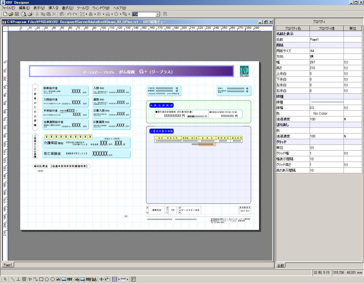Select the Chart graph tool
Image resolution: width=364 pixels, height=284 pixels.
pos(94,279)
